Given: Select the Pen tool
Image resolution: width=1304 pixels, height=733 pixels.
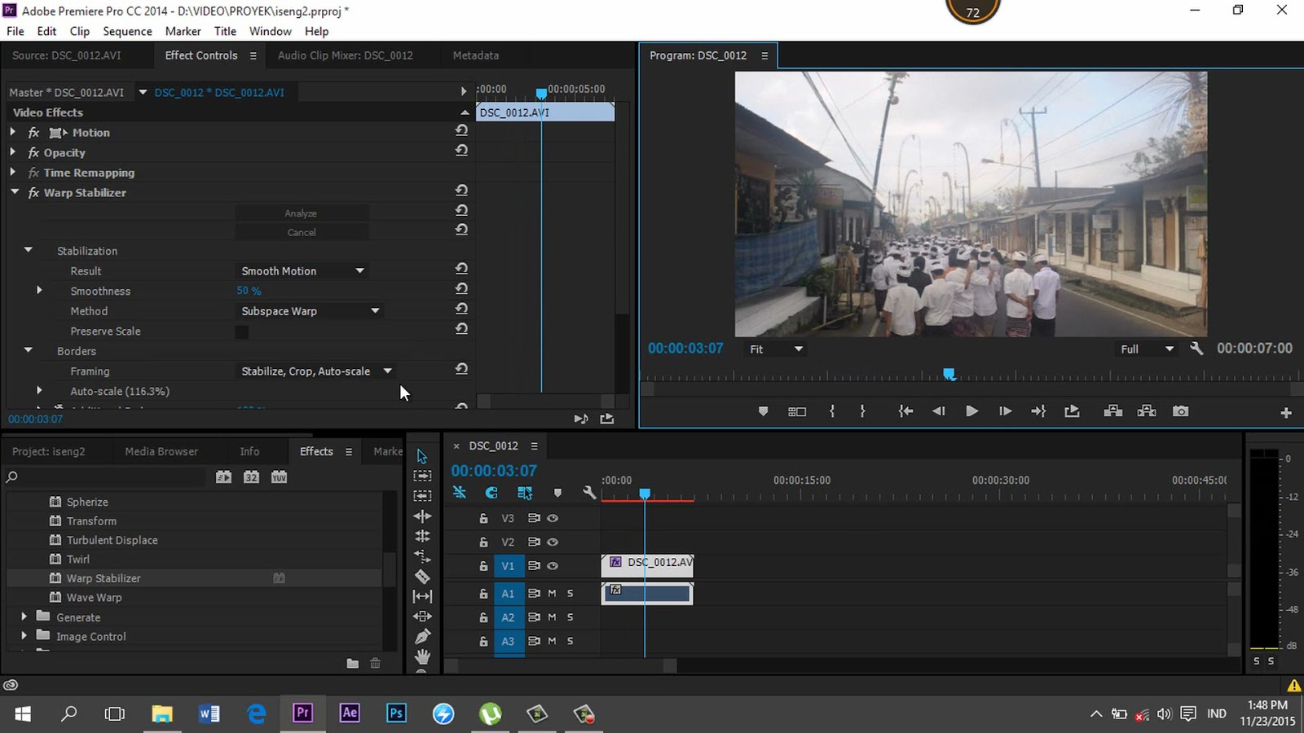Looking at the screenshot, I should coord(422,637).
